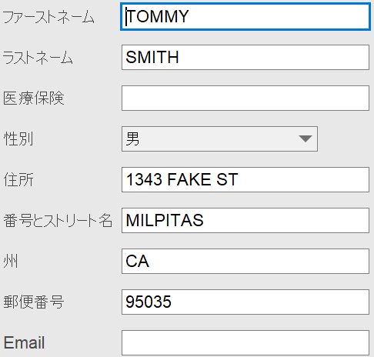Click the ファーストネーム field containing TOMMY
Image resolution: width=374 pixels, height=357 pixels.
point(245,16)
